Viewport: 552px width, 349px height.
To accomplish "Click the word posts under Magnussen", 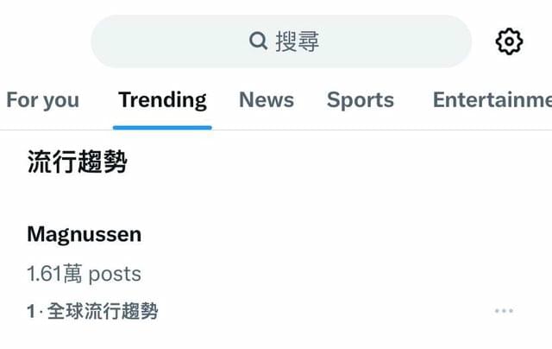I will tap(115, 275).
